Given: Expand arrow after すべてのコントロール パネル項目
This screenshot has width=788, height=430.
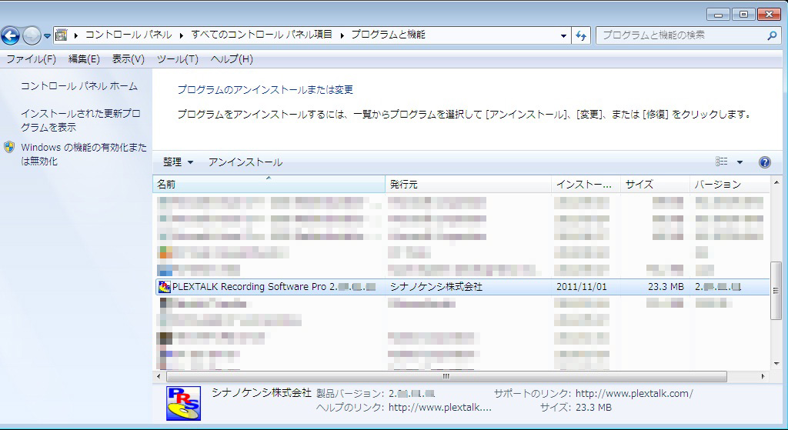Looking at the screenshot, I should (342, 35).
